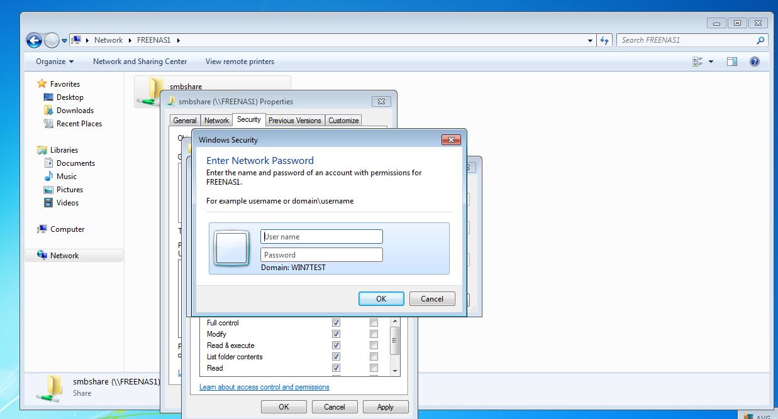
Task: Select the Security tab
Action: click(x=249, y=119)
